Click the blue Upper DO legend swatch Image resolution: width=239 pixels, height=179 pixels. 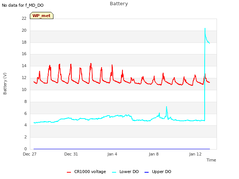[146, 172]
